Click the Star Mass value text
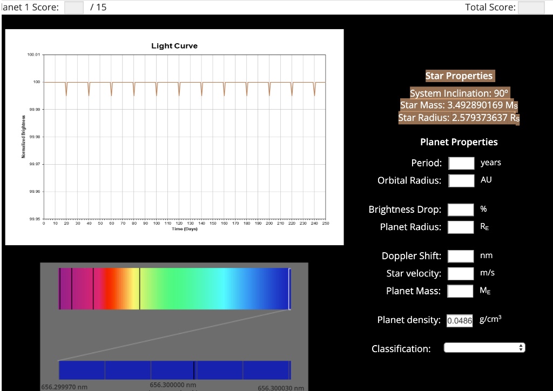Viewport: 553px width, 391px height. coord(459,105)
